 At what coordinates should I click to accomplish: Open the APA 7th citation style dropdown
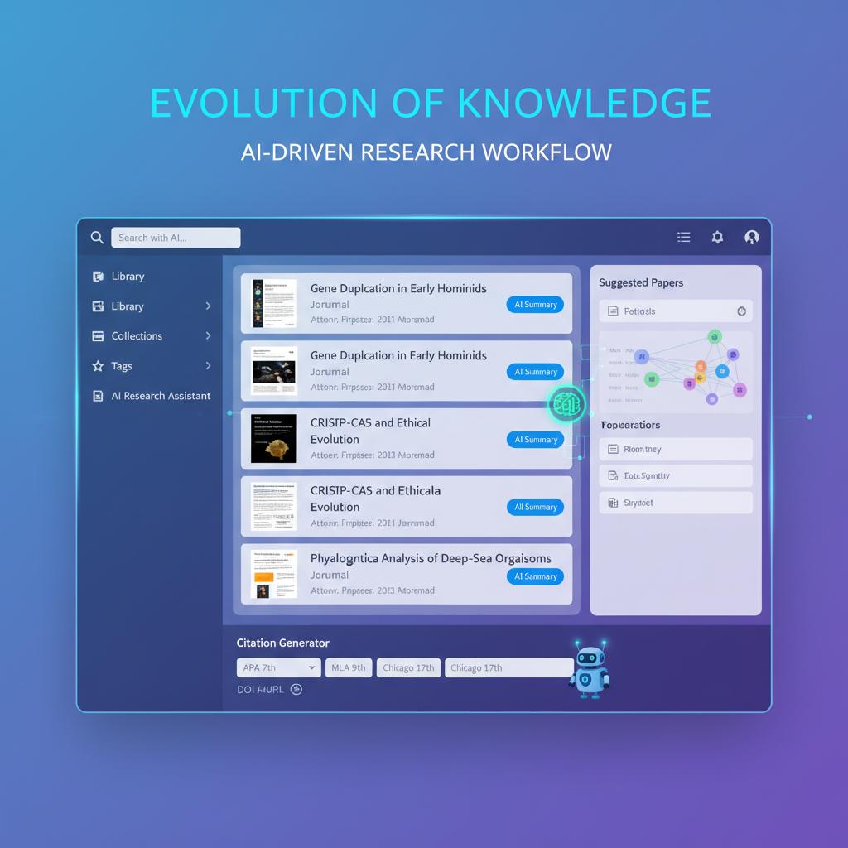278,667
